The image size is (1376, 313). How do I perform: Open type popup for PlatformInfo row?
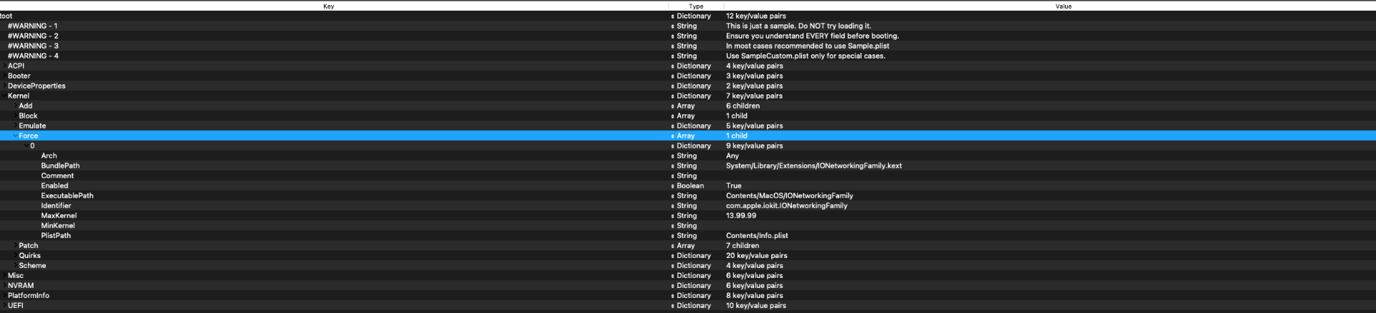673,296
